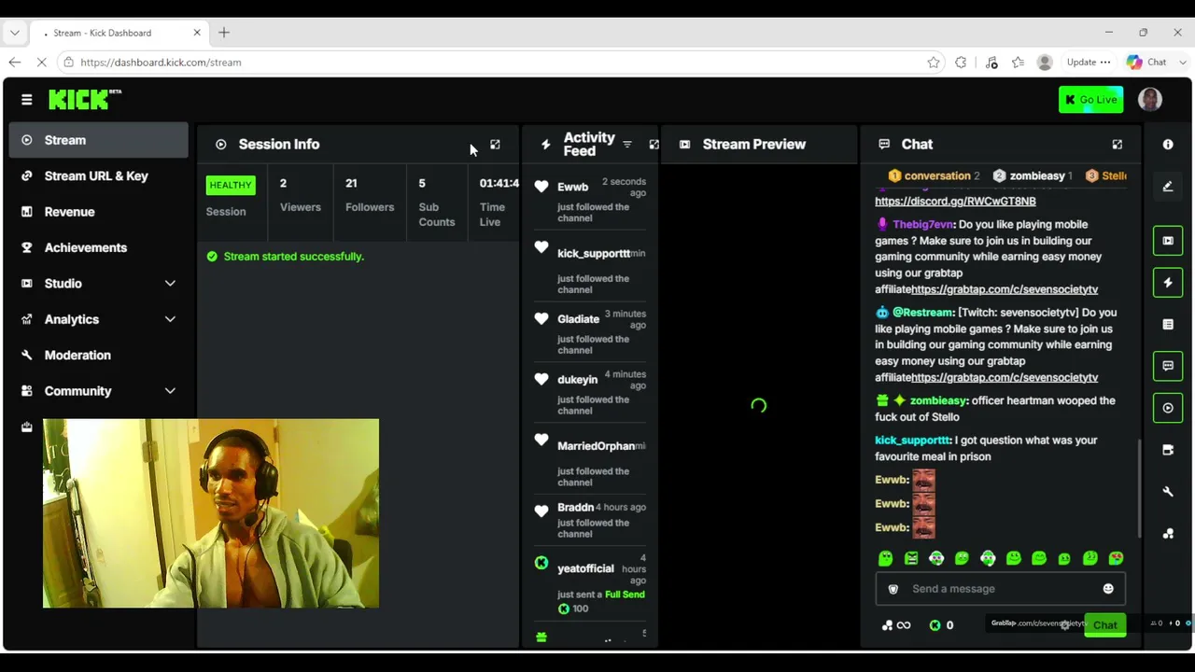This screenshot has width=1195, height=672.
Task: Click Ewwb in the Activity Feed
Action: click(x=572, y=188)
